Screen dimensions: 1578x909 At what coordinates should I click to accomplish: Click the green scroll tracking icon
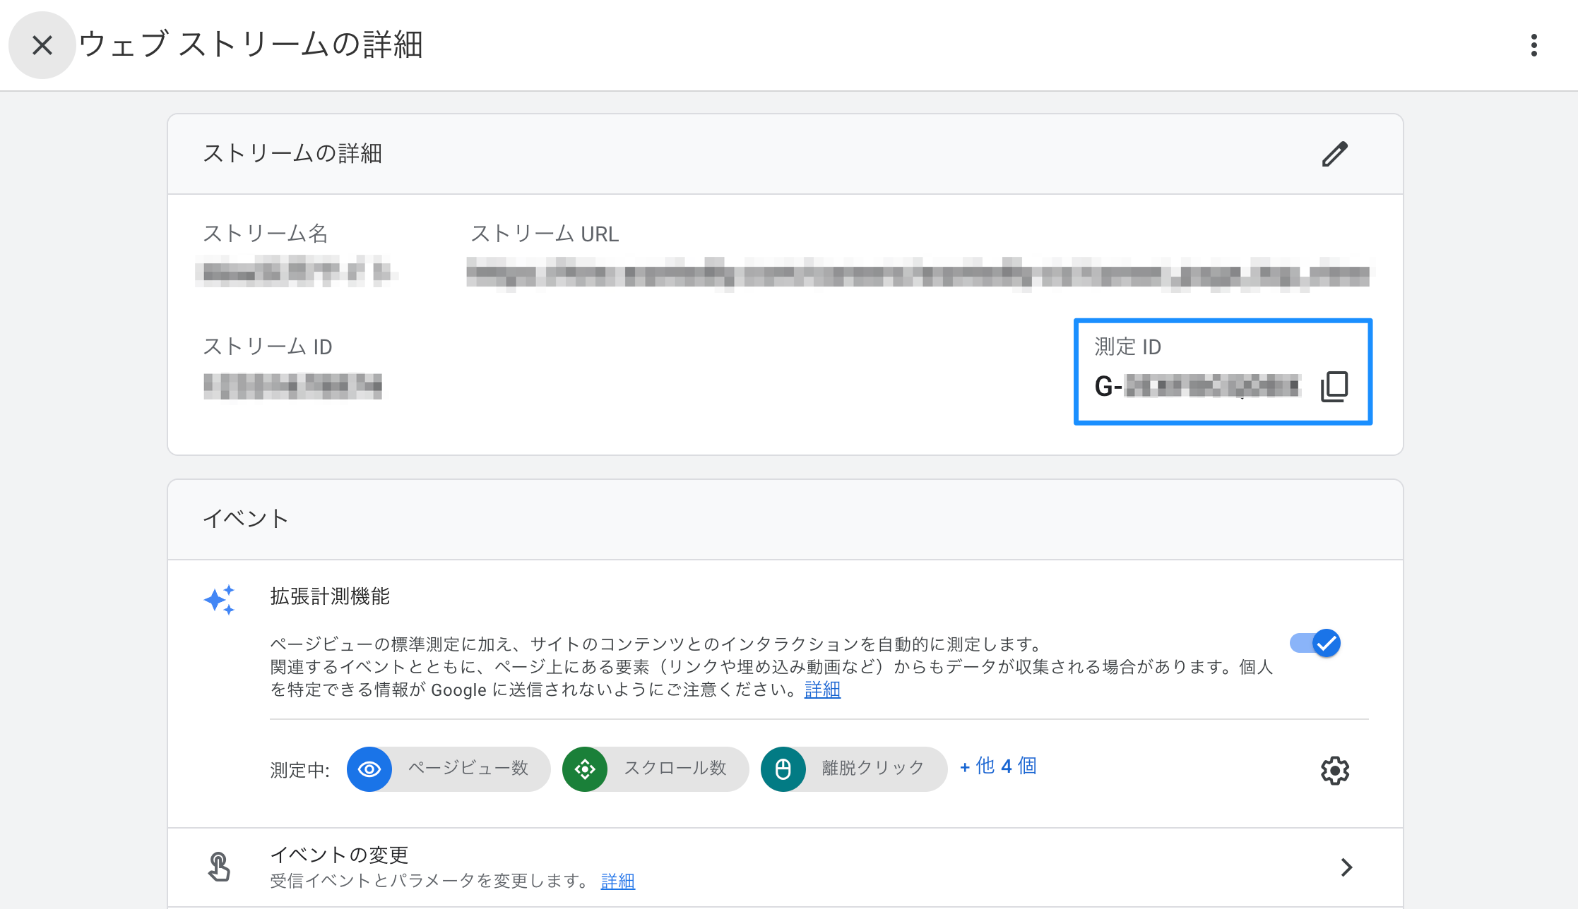click(x=585, y=769)
